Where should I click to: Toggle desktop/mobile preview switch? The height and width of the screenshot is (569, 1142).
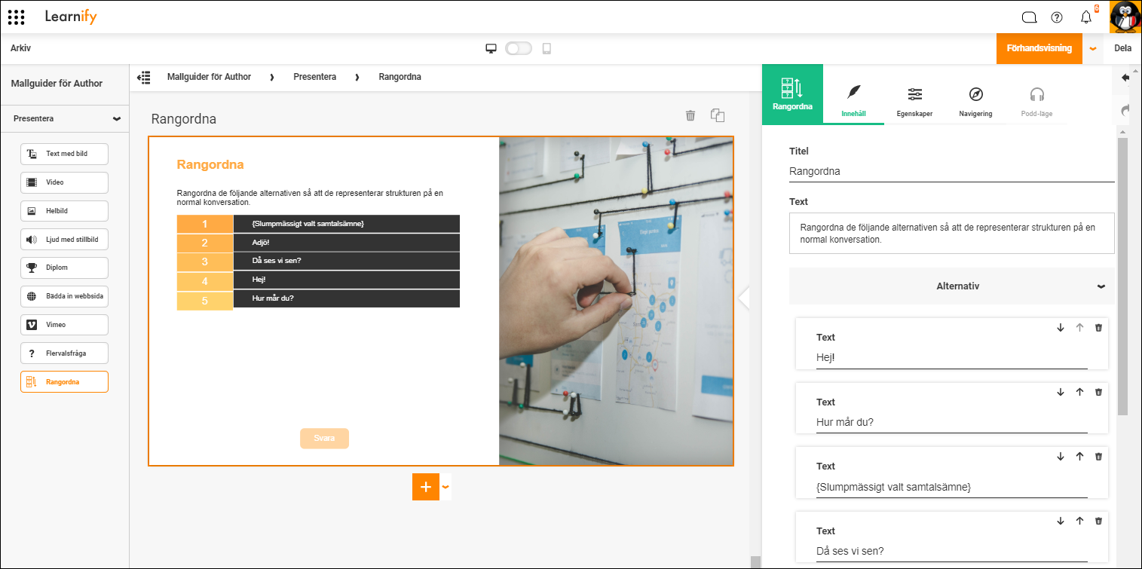(x=518, y=48)
